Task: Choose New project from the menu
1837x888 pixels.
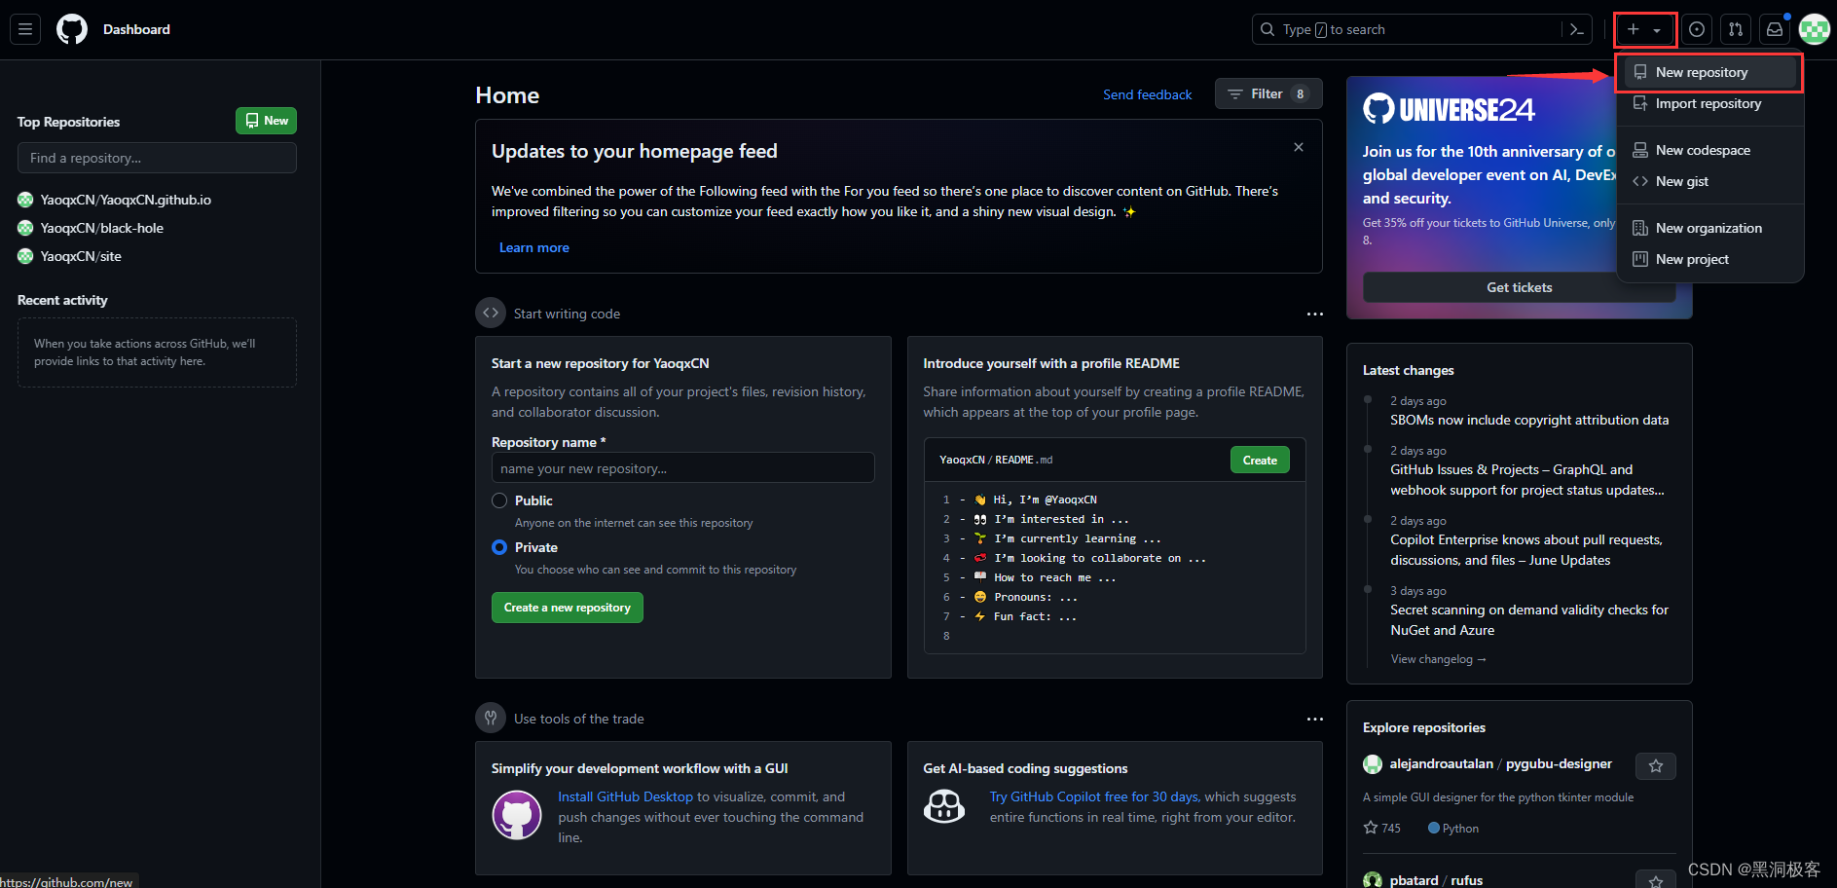Action: pyautogui.click(x=1709, y=259)
